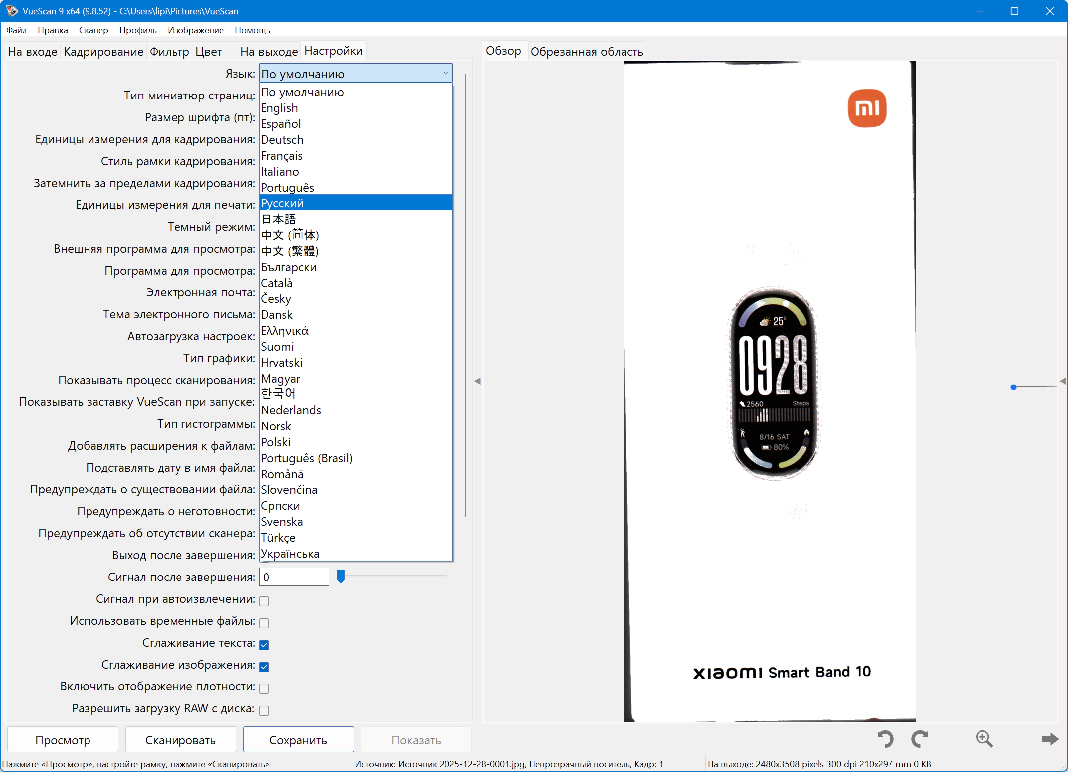The height and width of the screenshot is (772, 1068).
Task: Click the next frame right arrow icon
Action: tap(1050, 739)
